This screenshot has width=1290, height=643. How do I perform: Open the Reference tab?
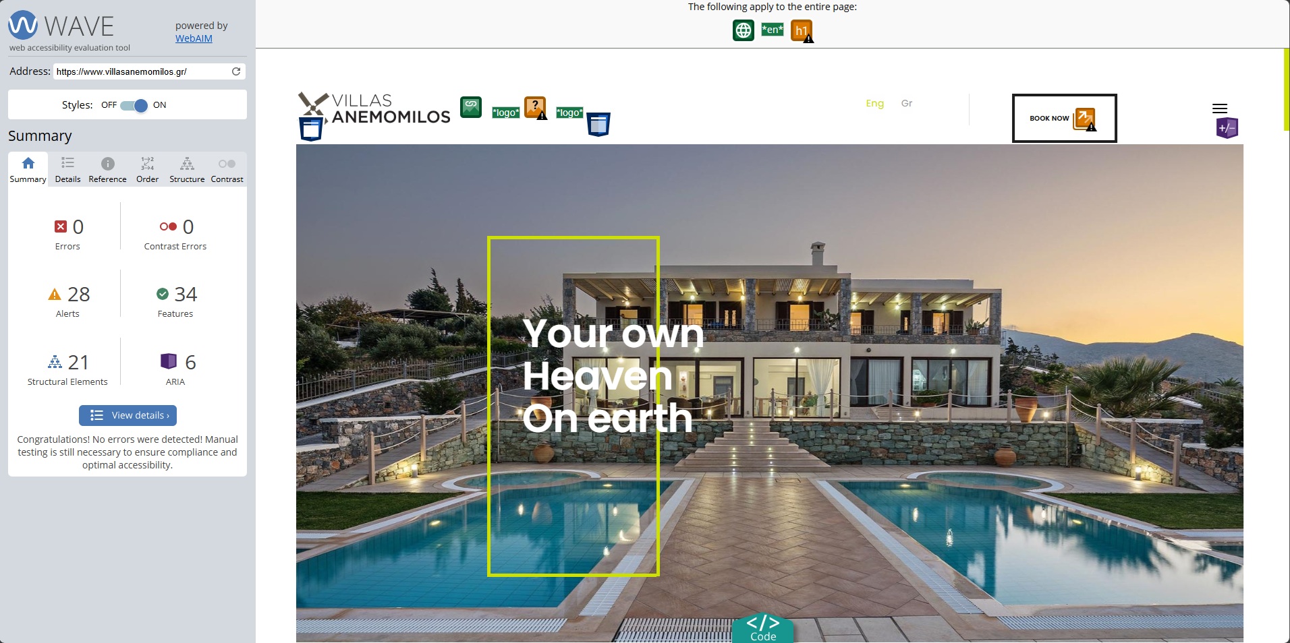[107, 170]
